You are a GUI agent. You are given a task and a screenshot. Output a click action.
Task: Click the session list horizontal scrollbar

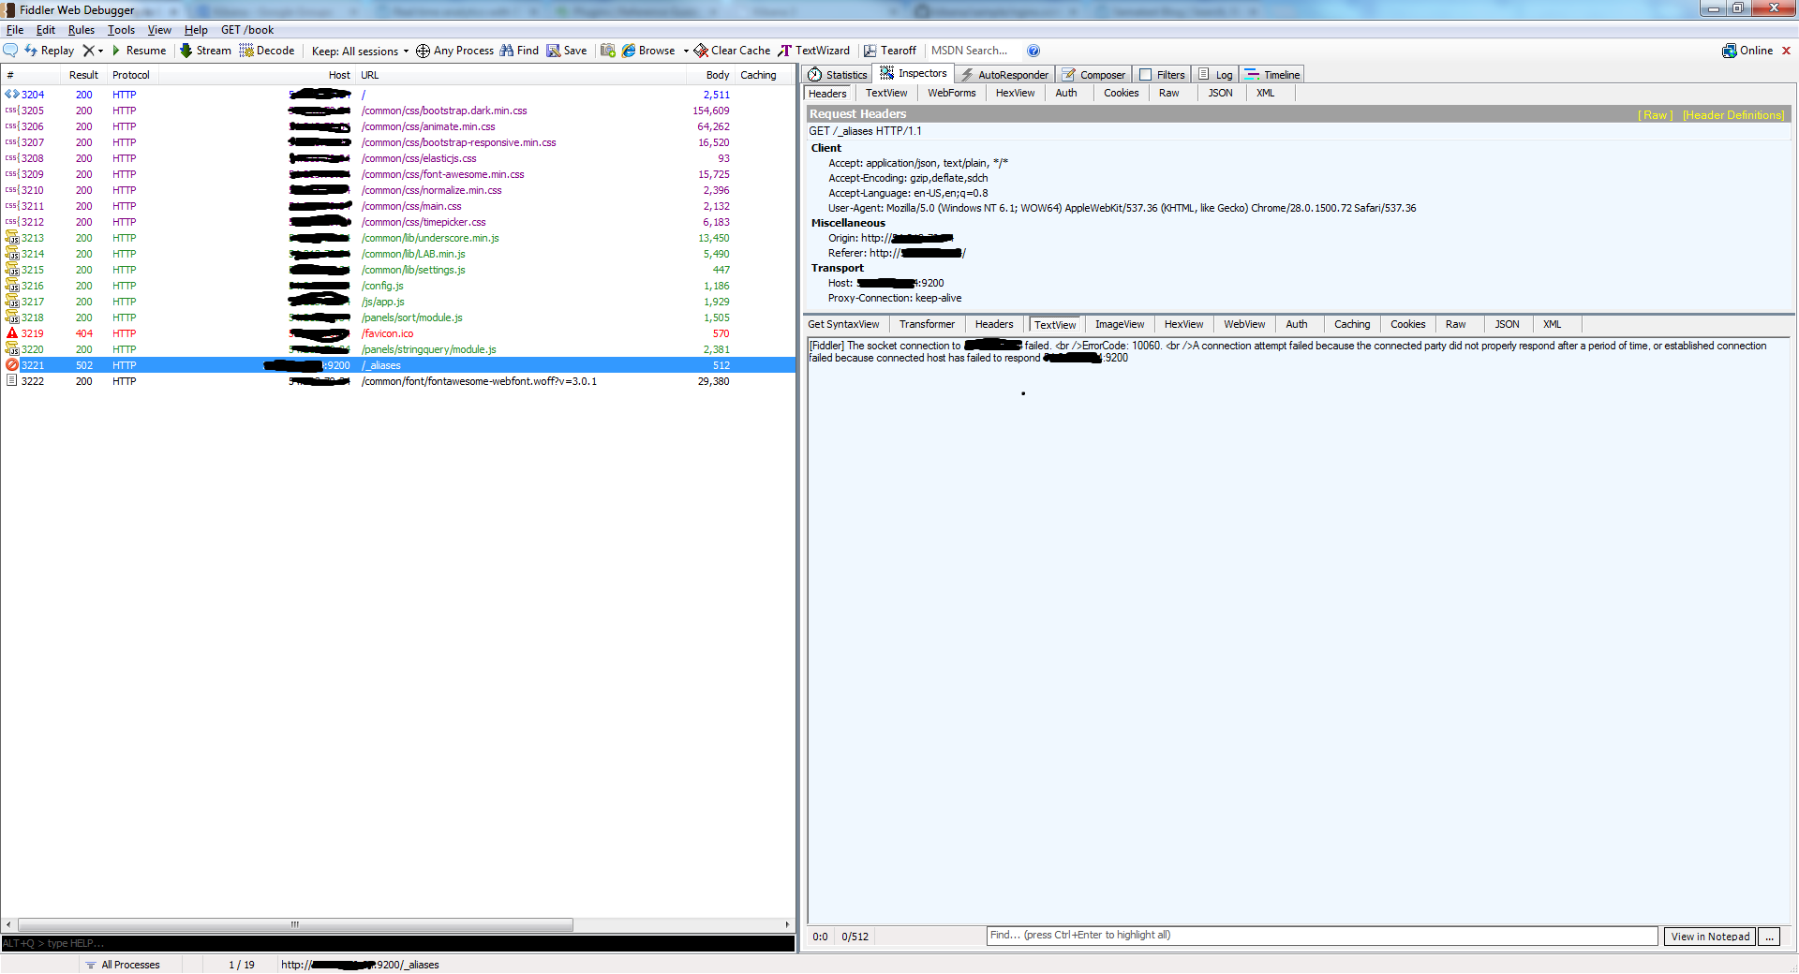coord(295,924)
